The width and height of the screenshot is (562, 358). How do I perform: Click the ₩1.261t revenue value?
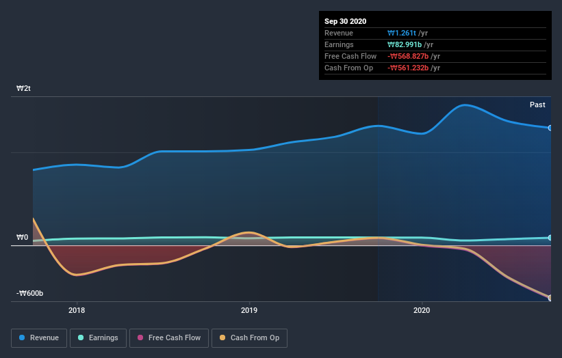pyautogui.click(x=401, y=33)
